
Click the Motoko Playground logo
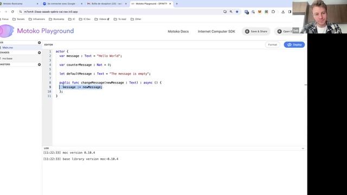(x=7, y=31)
